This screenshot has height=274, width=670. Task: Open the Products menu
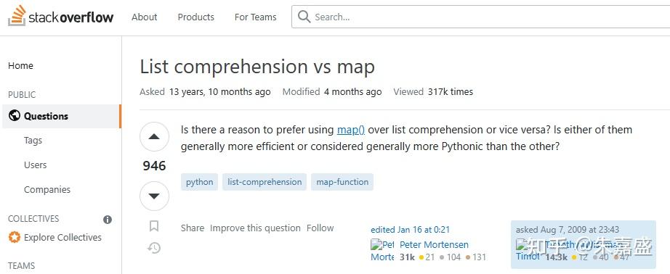[x=195, y=17]
